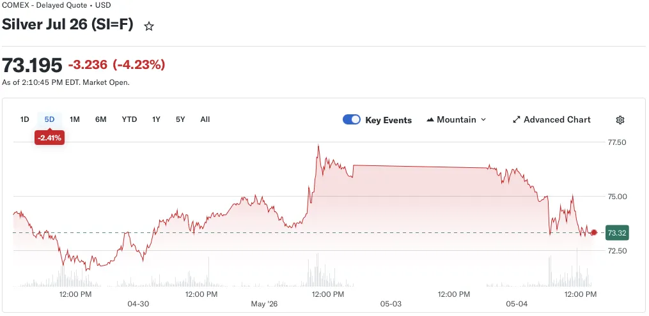The height and width of the screenshot is (316, 649).
Task: Click the red current price dot on chart
Action: 594,232
